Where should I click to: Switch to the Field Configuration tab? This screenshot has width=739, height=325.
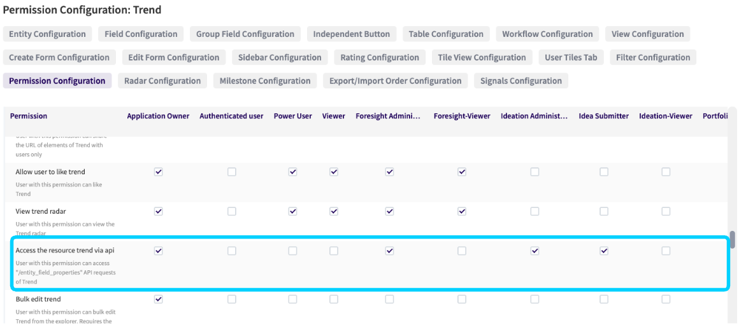pyautogui.click(x=141, y=34)
